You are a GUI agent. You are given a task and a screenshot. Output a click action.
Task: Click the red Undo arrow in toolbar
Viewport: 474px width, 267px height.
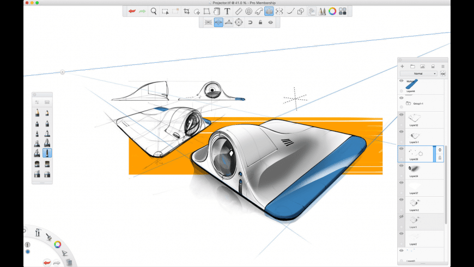(x=131, y=11)
